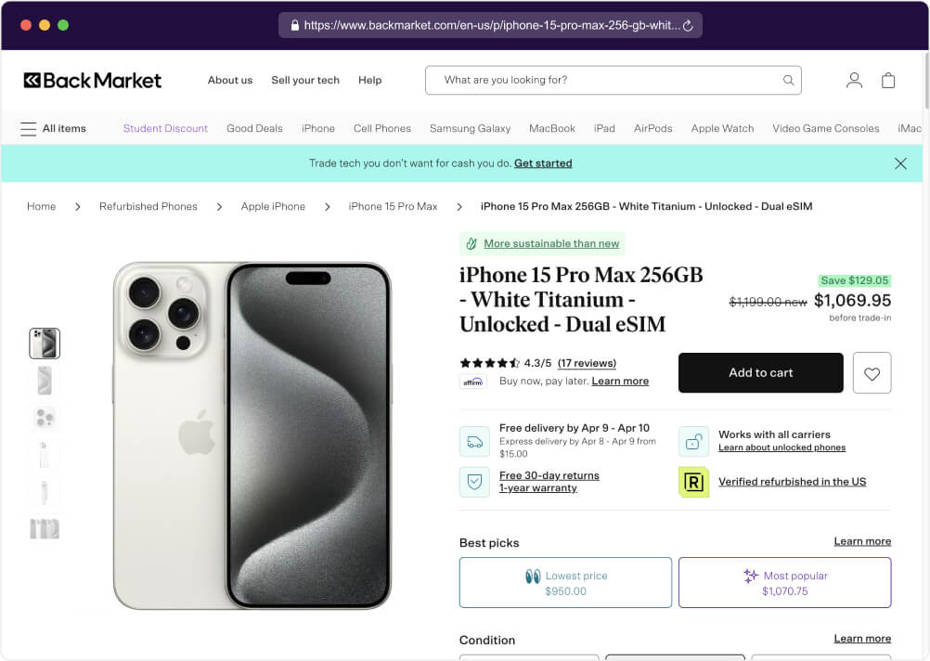Screen dimensions: 930x661
Task: Reload page using browser refresh icon
Action: (688, 26)
